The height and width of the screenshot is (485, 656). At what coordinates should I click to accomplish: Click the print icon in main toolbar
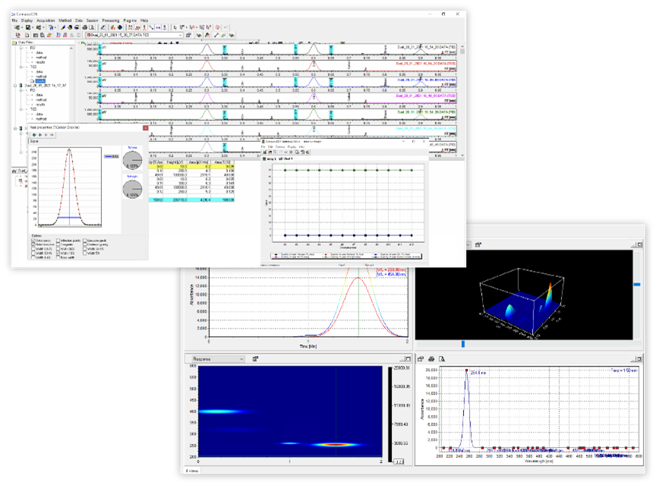point(84,27)
